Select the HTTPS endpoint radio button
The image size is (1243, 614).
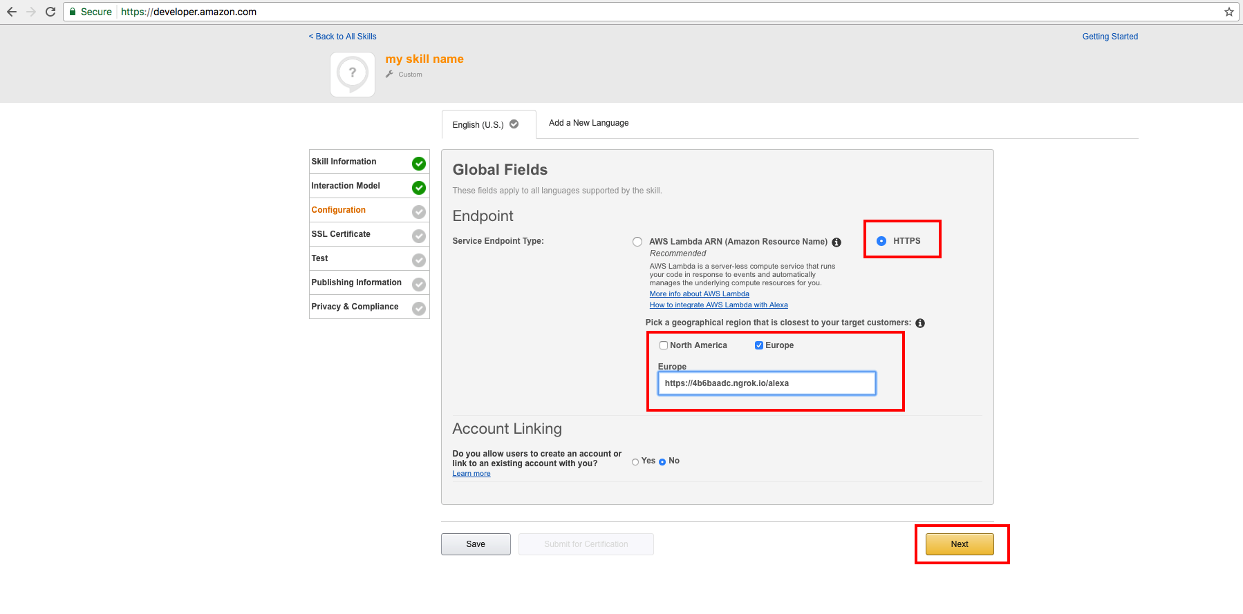pos(881,241)
